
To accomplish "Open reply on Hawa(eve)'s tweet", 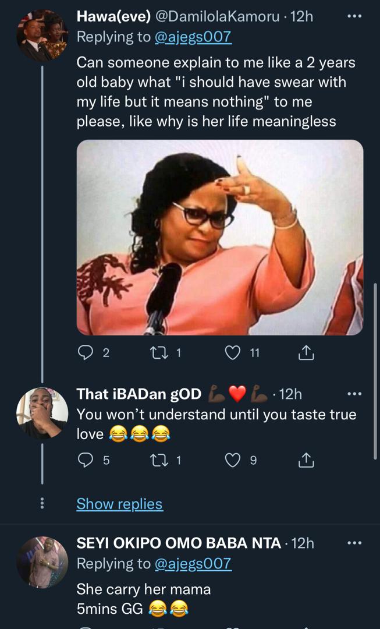I will pos(84,352).
